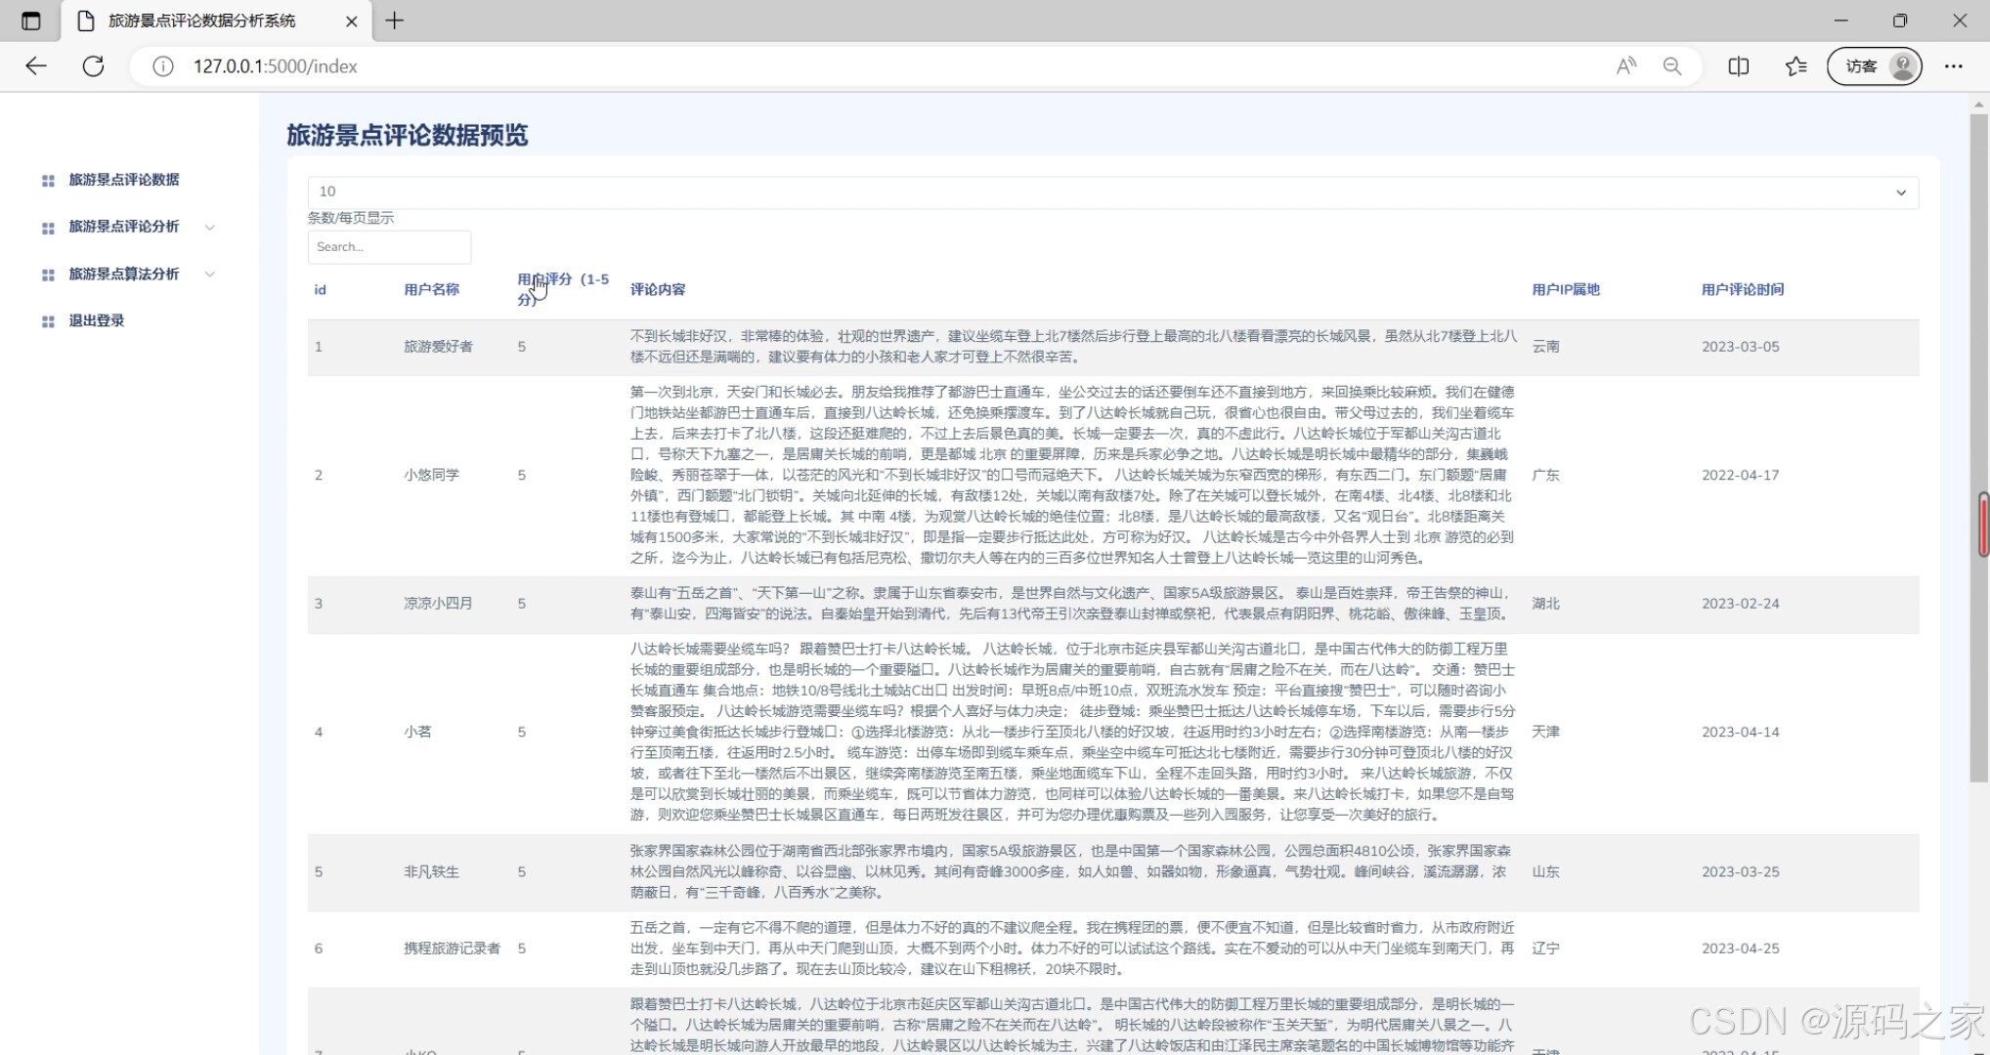Sort by 用户评论时间 column header
Viewport: 1990px width, 1055px height.
1742,289
